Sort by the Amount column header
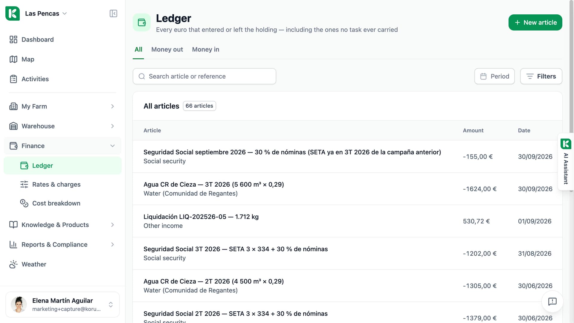574x323 pixels. (473, 131)
